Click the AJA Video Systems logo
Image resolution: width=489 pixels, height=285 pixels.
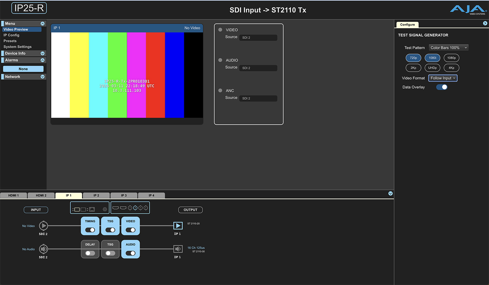click(468, 10)
